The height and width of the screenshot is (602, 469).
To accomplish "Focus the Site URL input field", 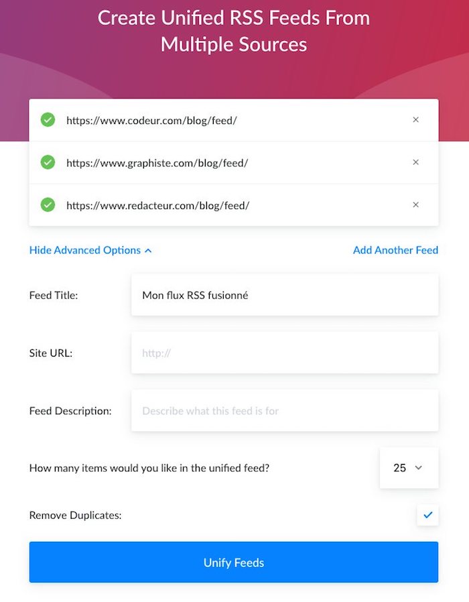I will pyautogui.click(x=285, y=353).
